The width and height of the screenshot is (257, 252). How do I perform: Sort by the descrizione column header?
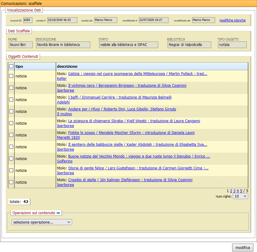pyautogui.click(x=67, y=66)
